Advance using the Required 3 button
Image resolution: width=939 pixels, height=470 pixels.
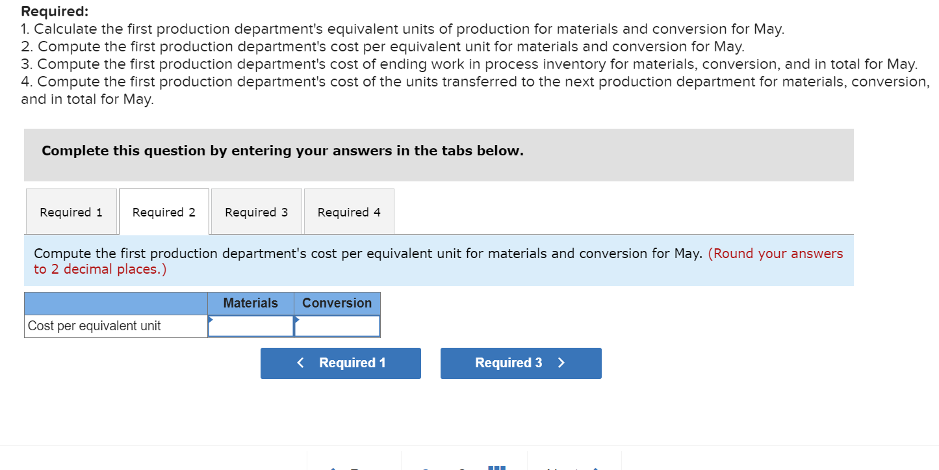(x=521, y=363)
